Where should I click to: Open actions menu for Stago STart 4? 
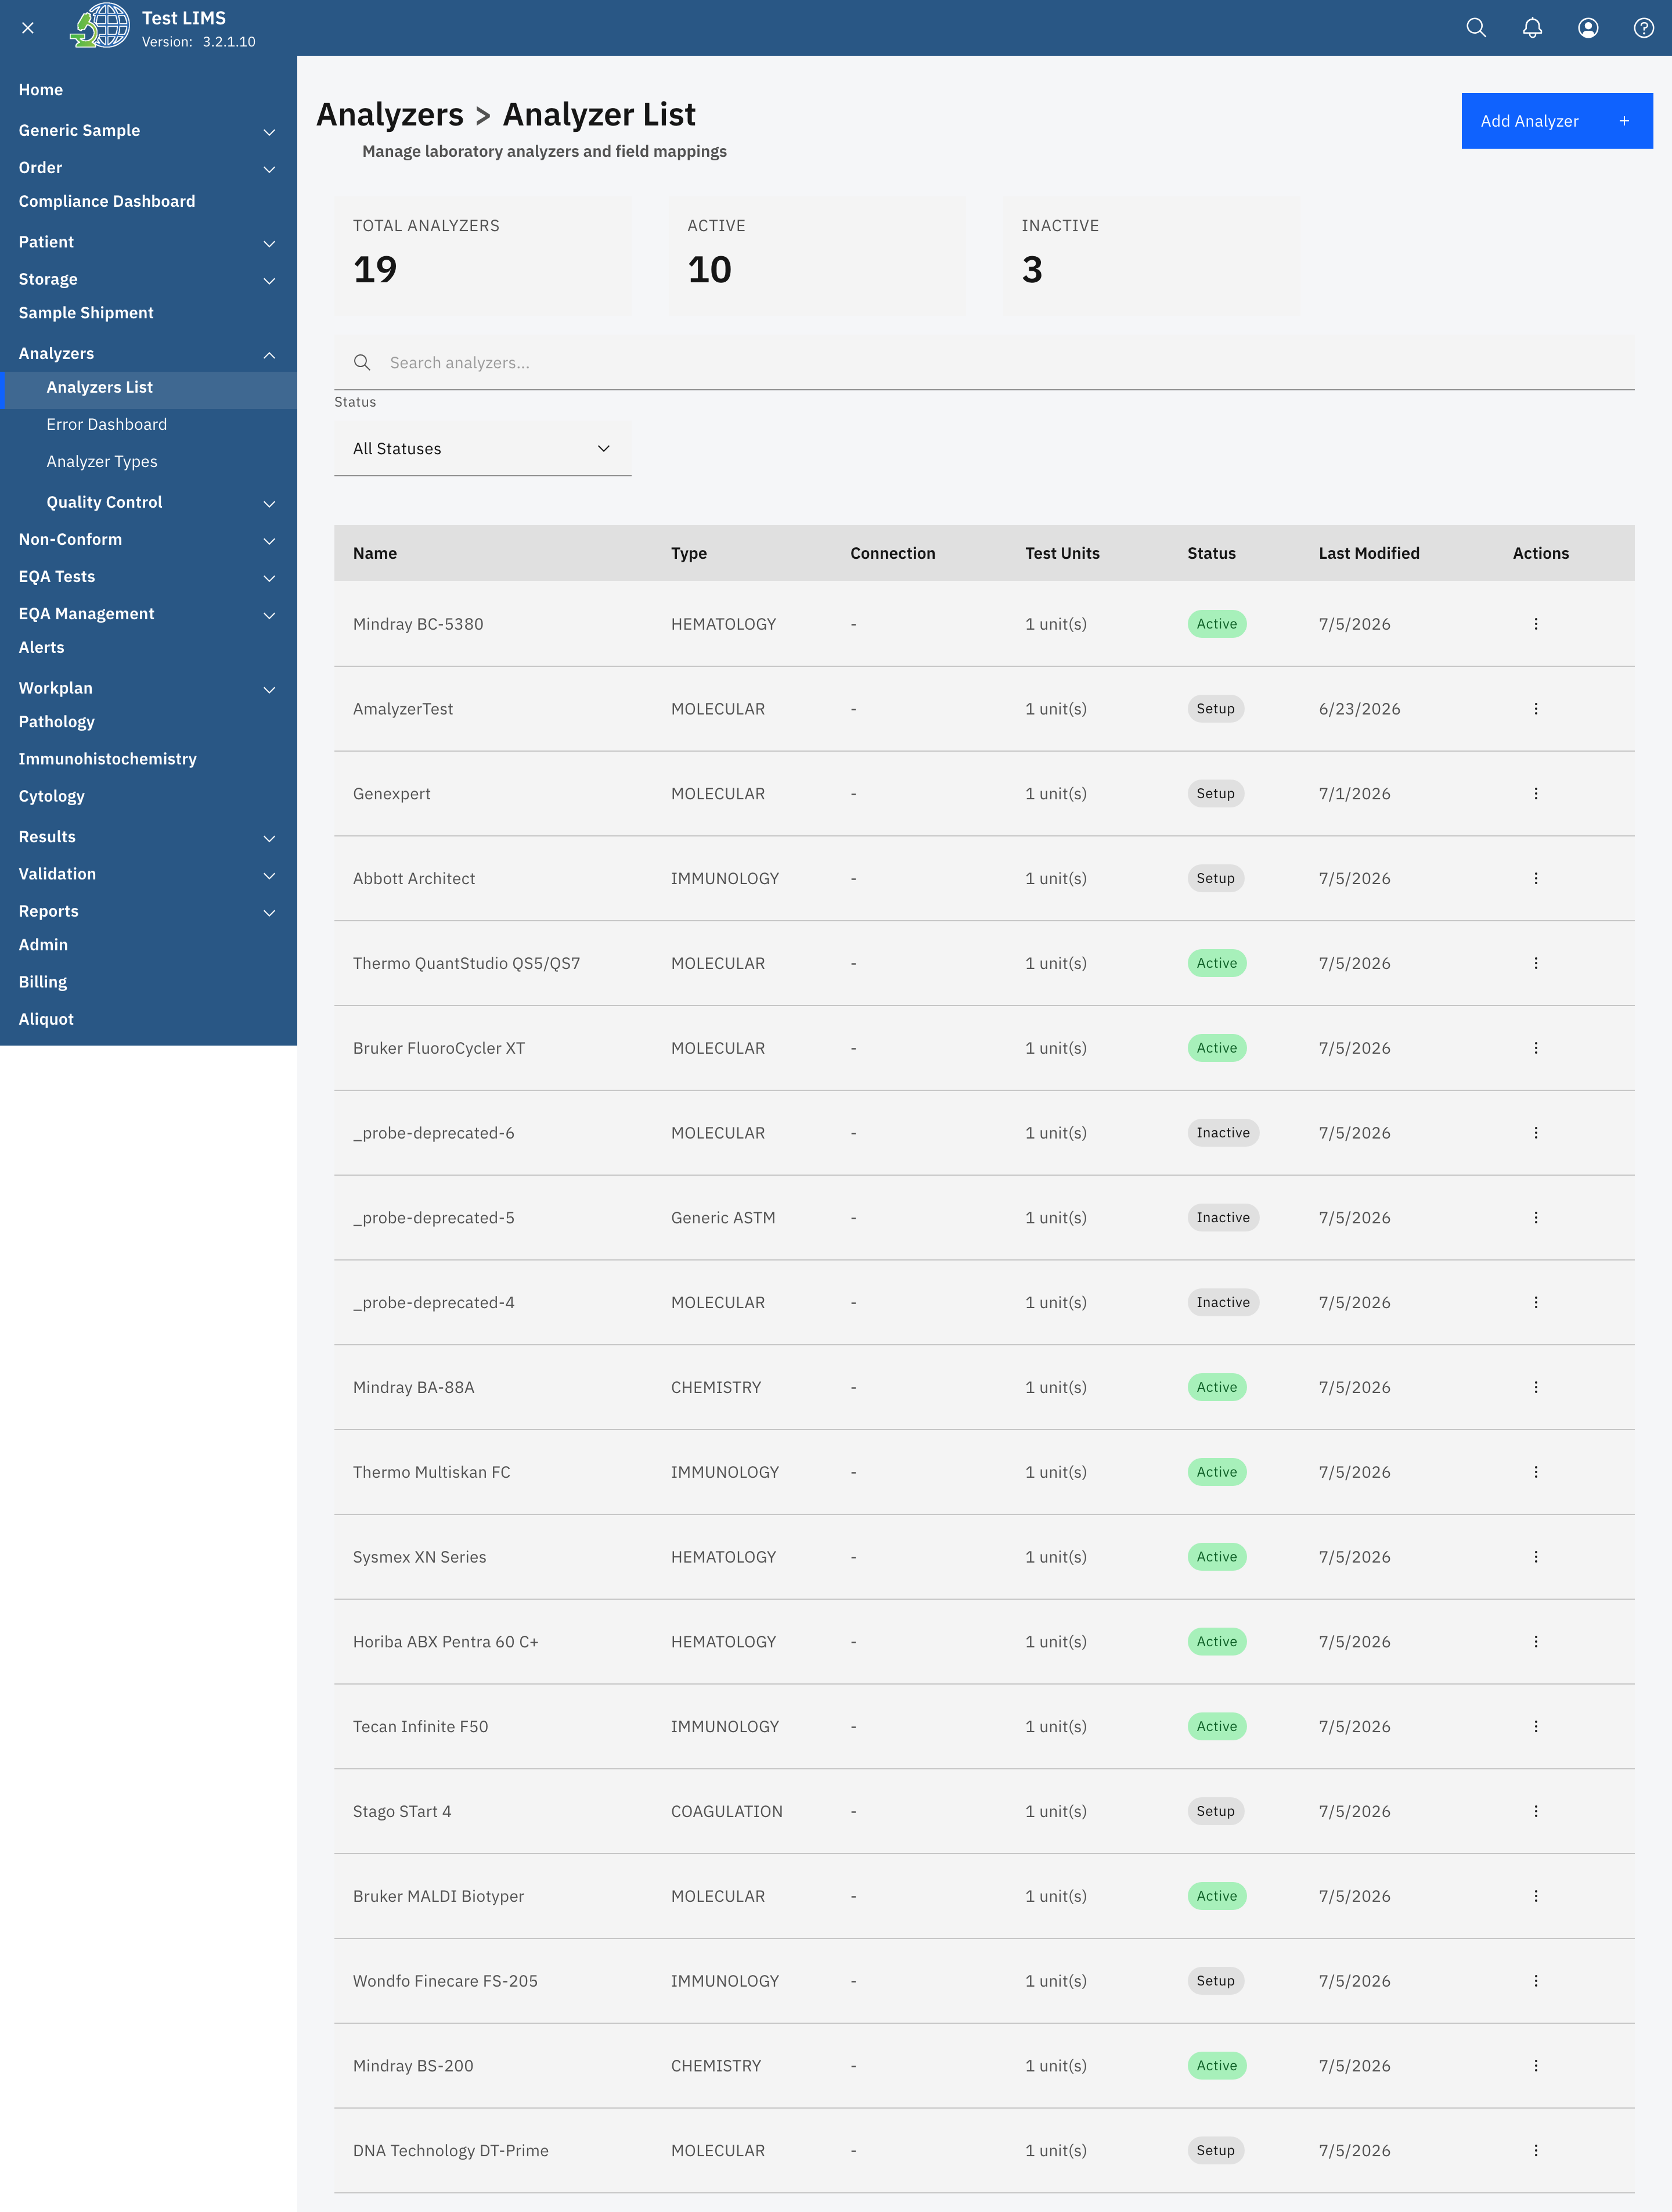1536,1811
